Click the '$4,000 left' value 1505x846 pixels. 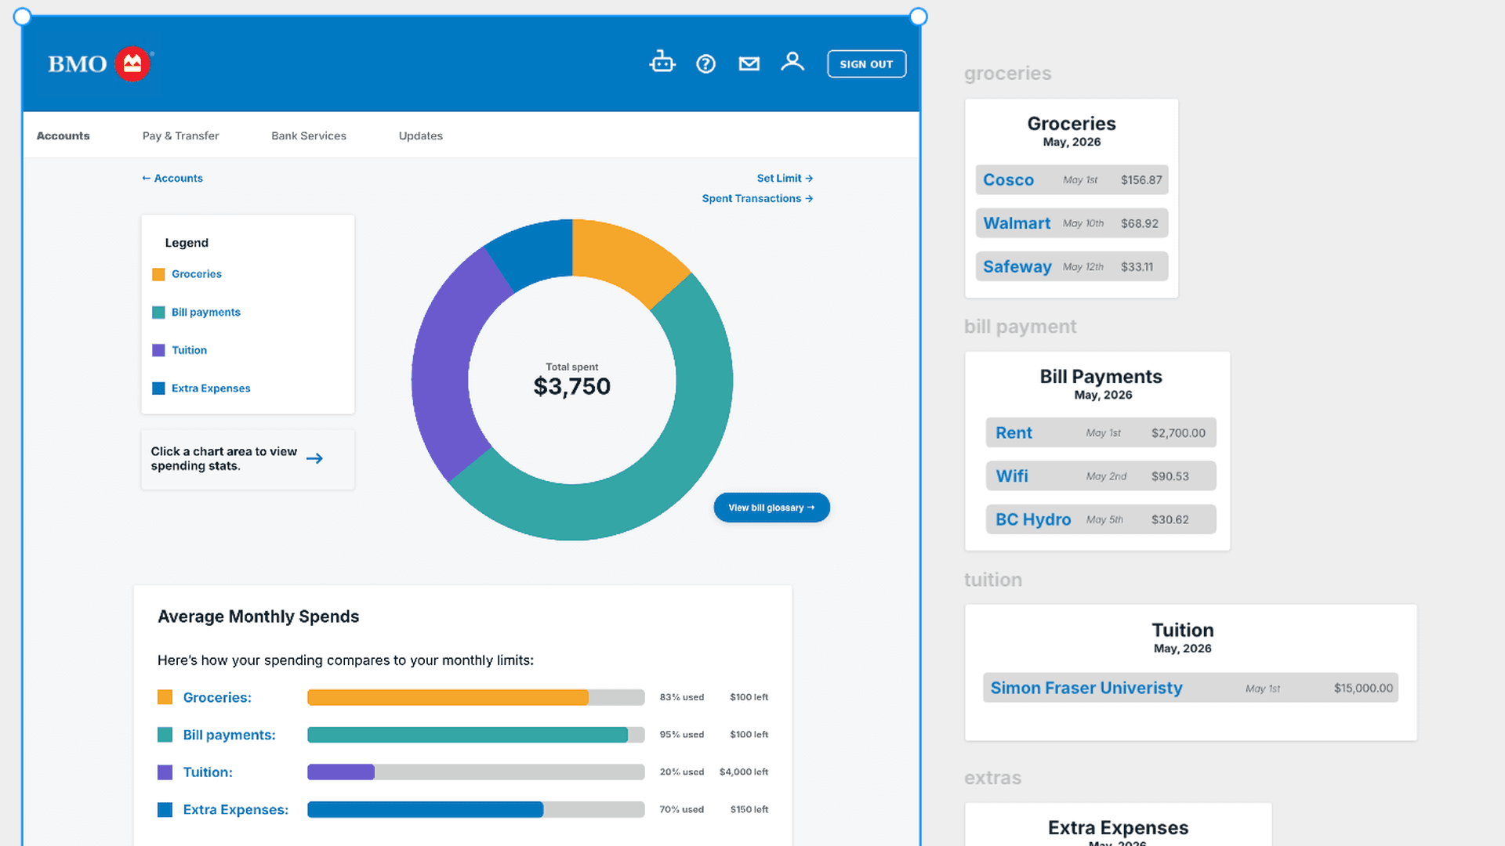(x=743, y=772)
